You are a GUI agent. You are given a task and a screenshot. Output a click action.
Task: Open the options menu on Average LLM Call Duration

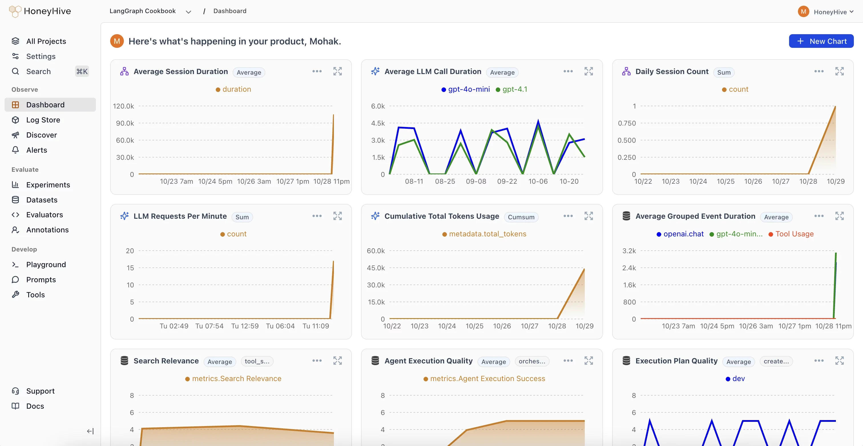(568, 71)
